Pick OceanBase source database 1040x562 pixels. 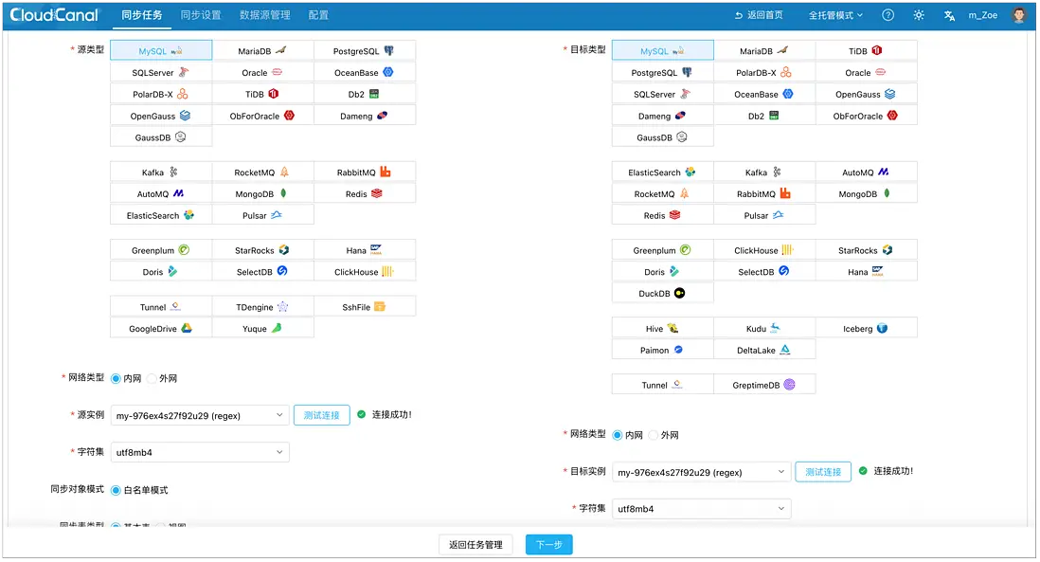pos(364,72)
